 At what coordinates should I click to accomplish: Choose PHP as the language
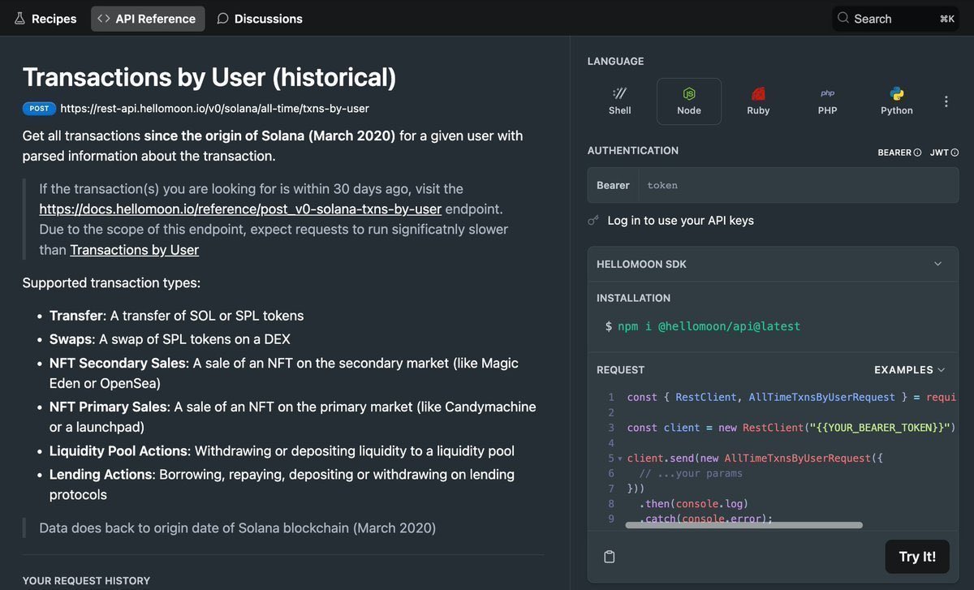[828, 101]
